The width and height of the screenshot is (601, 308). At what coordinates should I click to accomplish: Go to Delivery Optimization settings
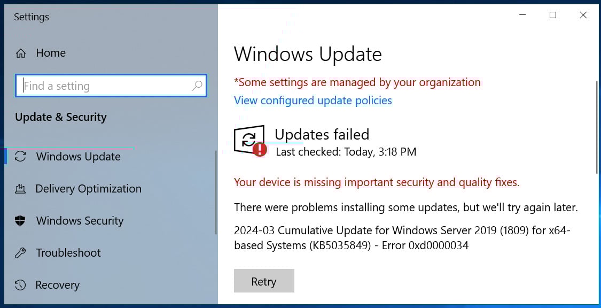tap(88, 189)
